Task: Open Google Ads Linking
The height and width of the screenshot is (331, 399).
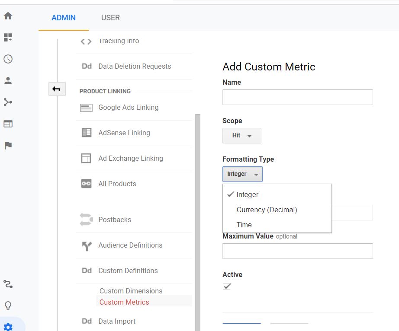Action: coord(128,108)
